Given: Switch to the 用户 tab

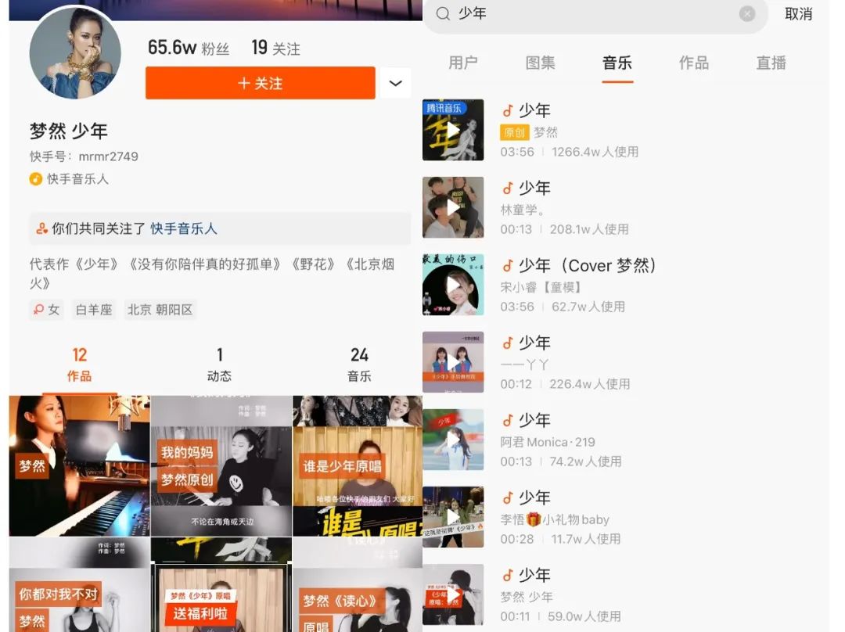Looking at the screenshot, I should (463, 63).
